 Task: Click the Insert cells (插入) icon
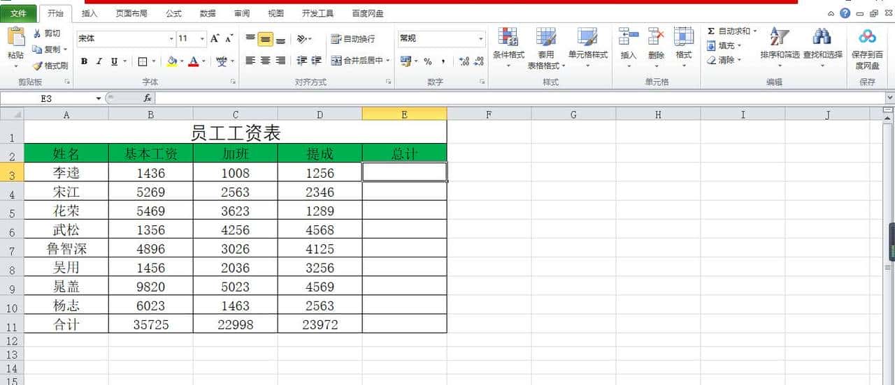coord(629,37)
